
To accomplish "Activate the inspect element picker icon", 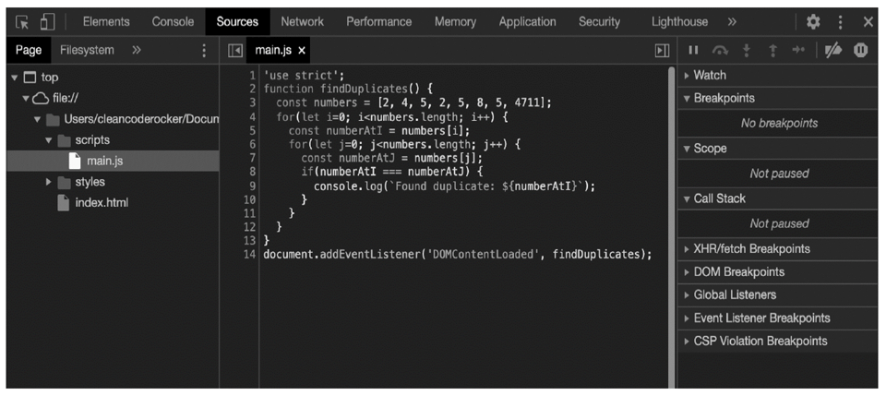I will tap(22, 22).
